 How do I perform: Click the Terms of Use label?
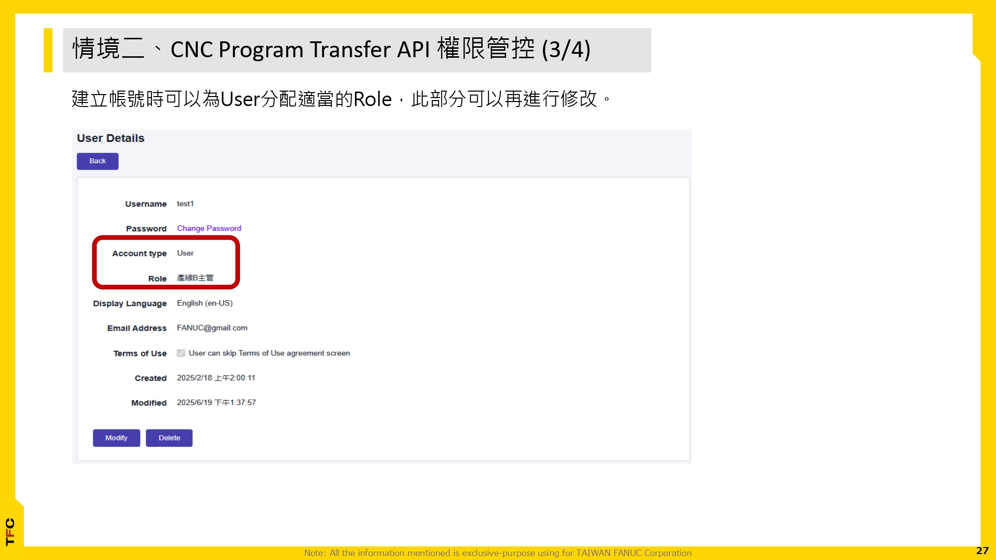pos(140,353)
